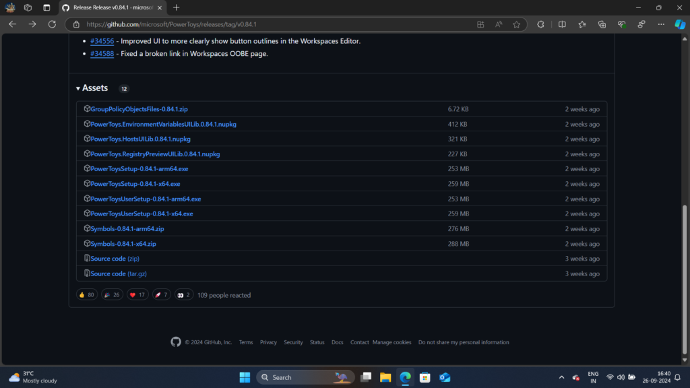Download GroupPolicyObjectsFiles-0.84.1.zip
The width and height of the screenshot is (690, 388).
click(139, 109)
